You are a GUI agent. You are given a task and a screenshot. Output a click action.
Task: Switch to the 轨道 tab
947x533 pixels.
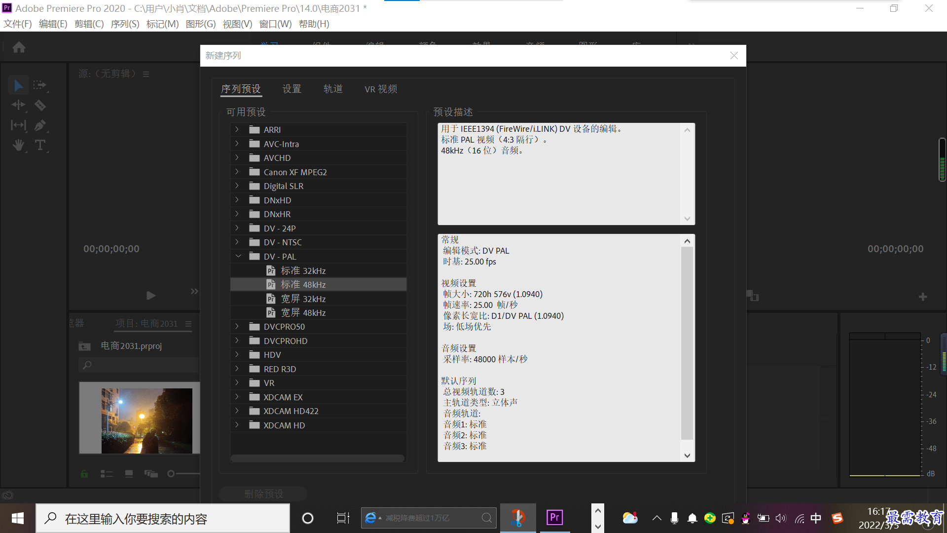coord(333,89)
